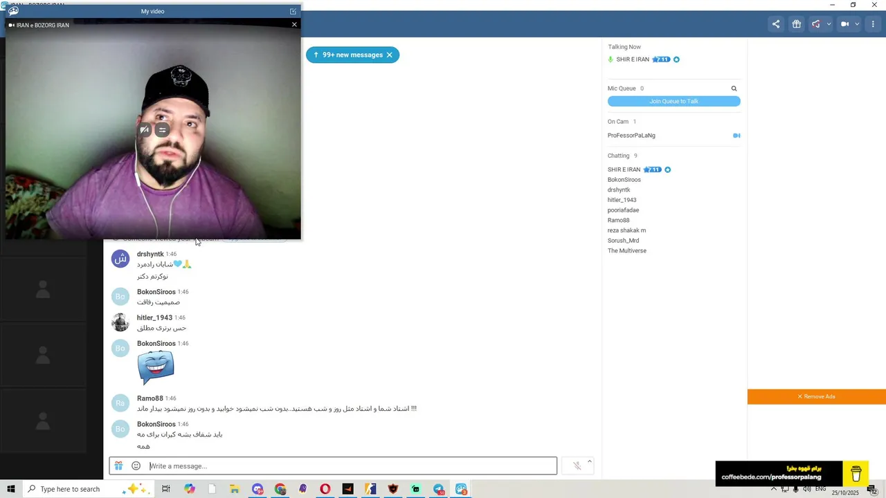This screenshot has width=886, height=498.
Task: Click the star level badge beside Talking Now user
Action: [661, 59]
